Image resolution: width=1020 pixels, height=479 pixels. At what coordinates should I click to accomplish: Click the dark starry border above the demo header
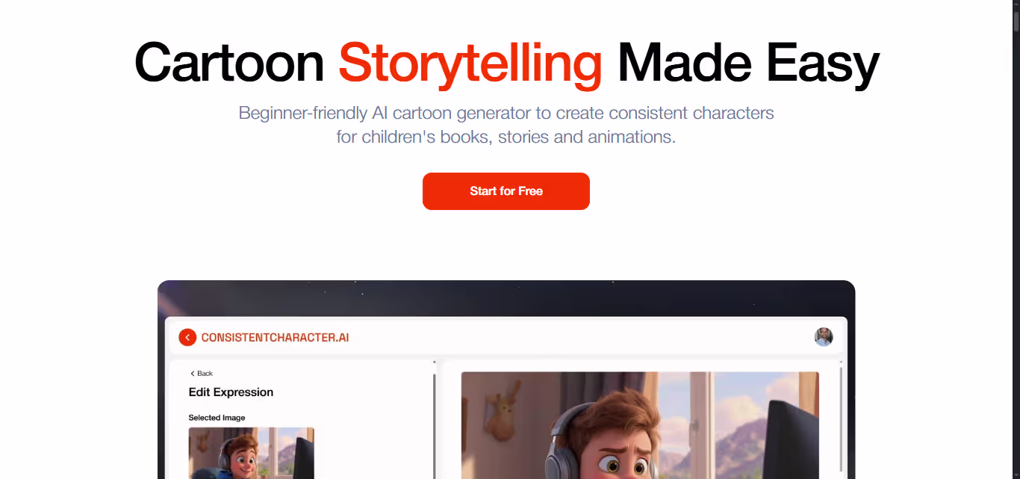pyautogui.click(x=506, y=298)
